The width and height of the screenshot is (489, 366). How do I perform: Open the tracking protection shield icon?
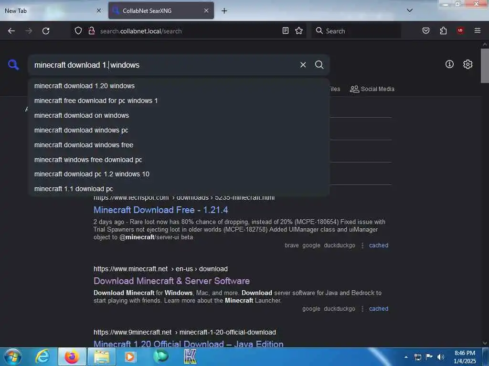[x=78, y=30]
